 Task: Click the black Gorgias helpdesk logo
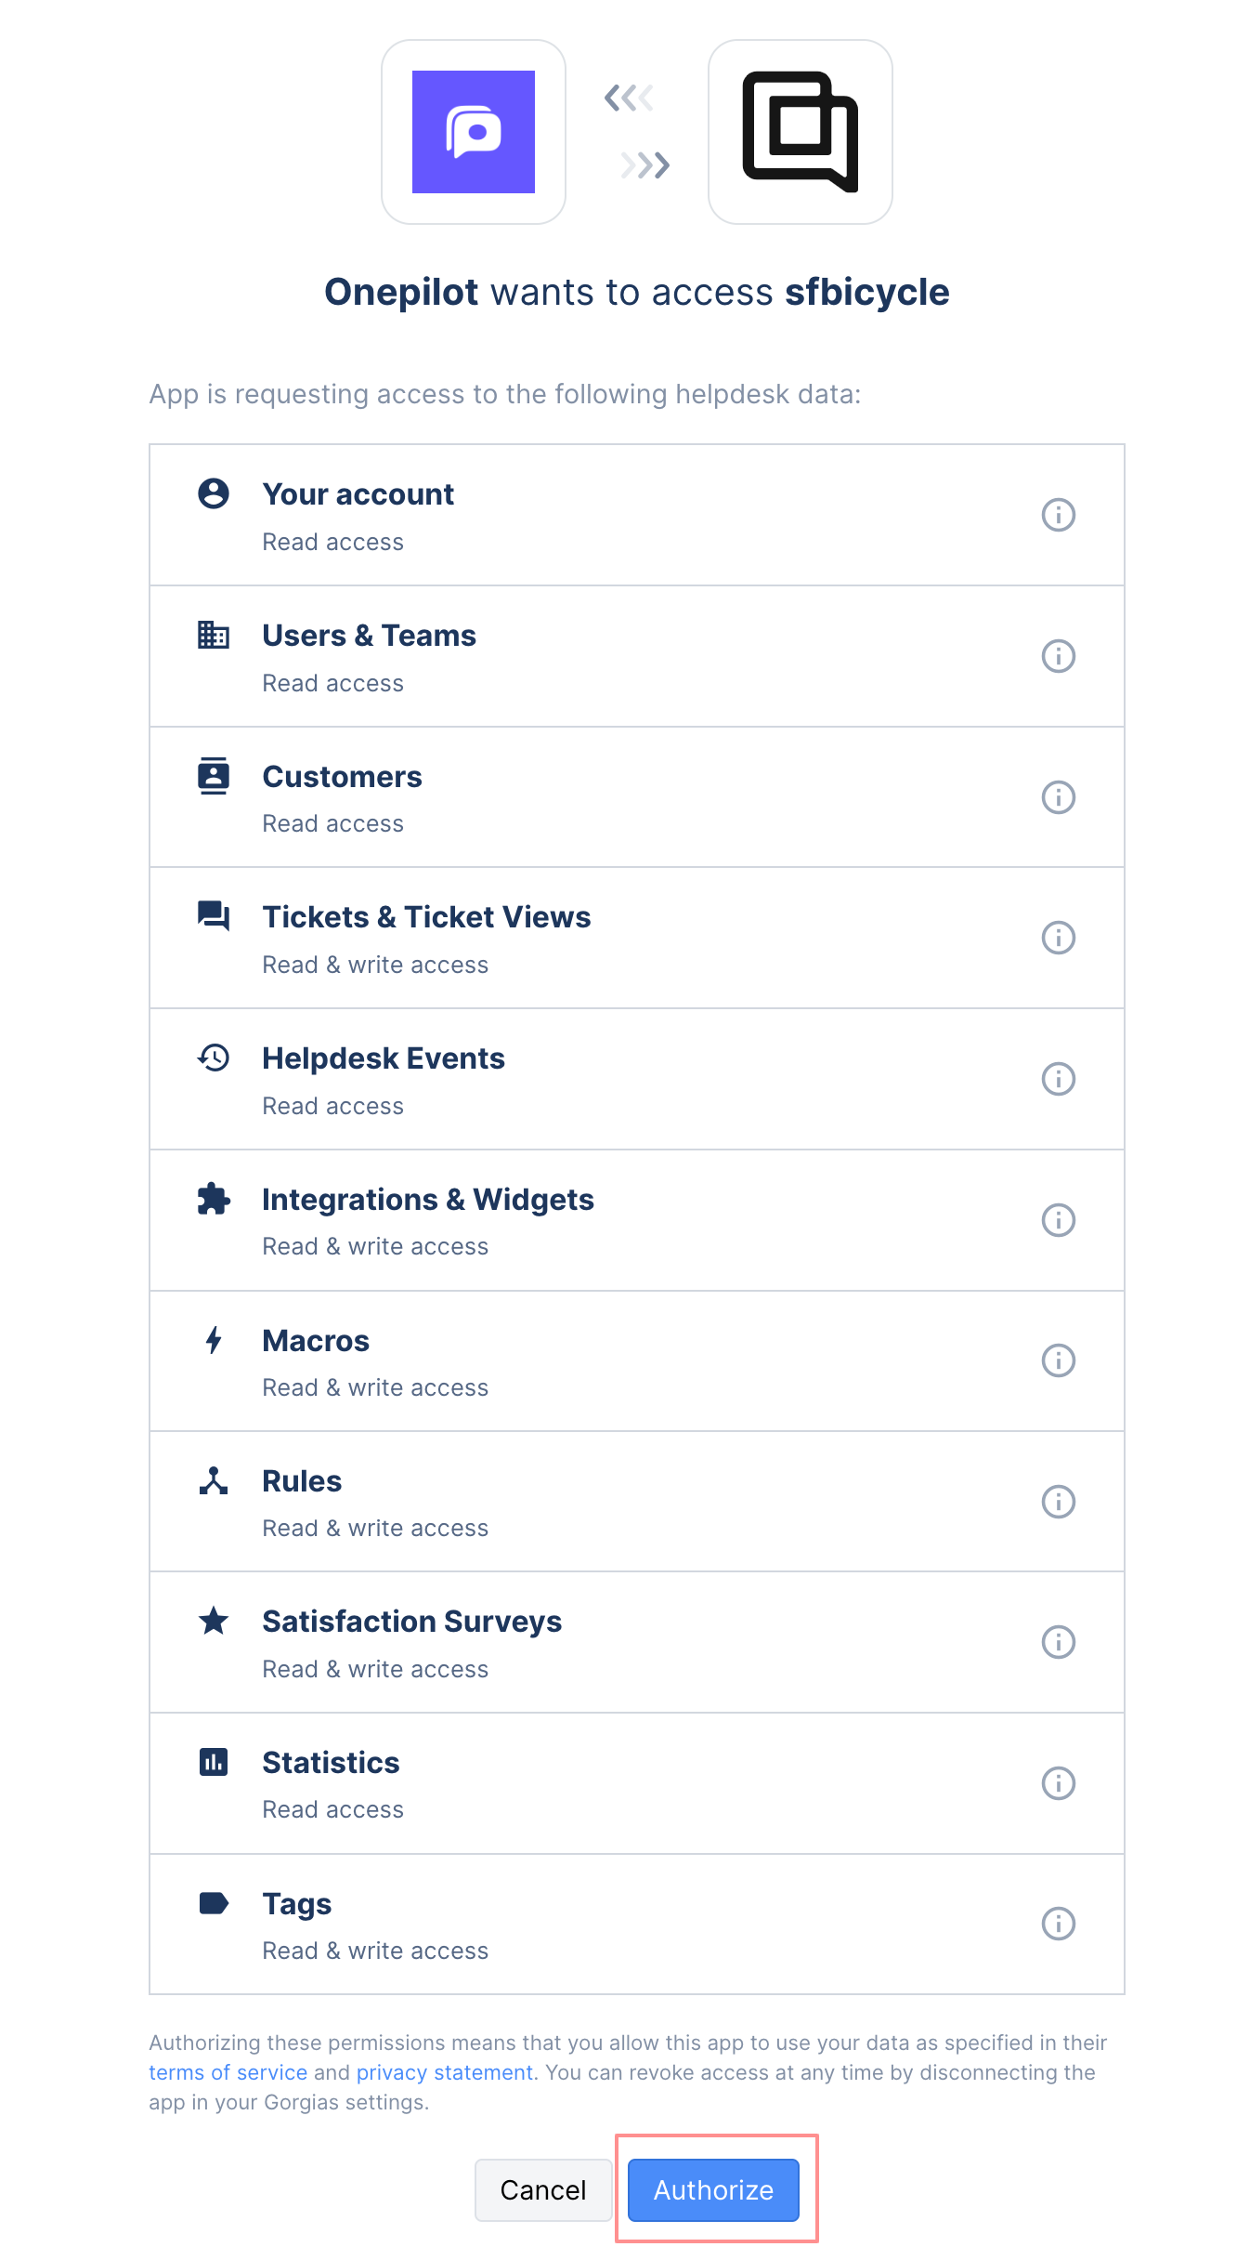pos(800,132)
